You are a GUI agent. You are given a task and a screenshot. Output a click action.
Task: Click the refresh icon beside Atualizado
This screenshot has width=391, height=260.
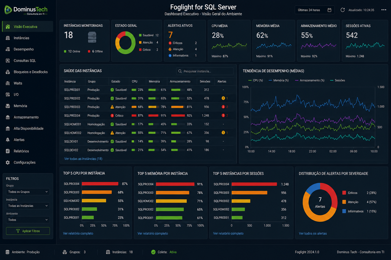[343, 10]
